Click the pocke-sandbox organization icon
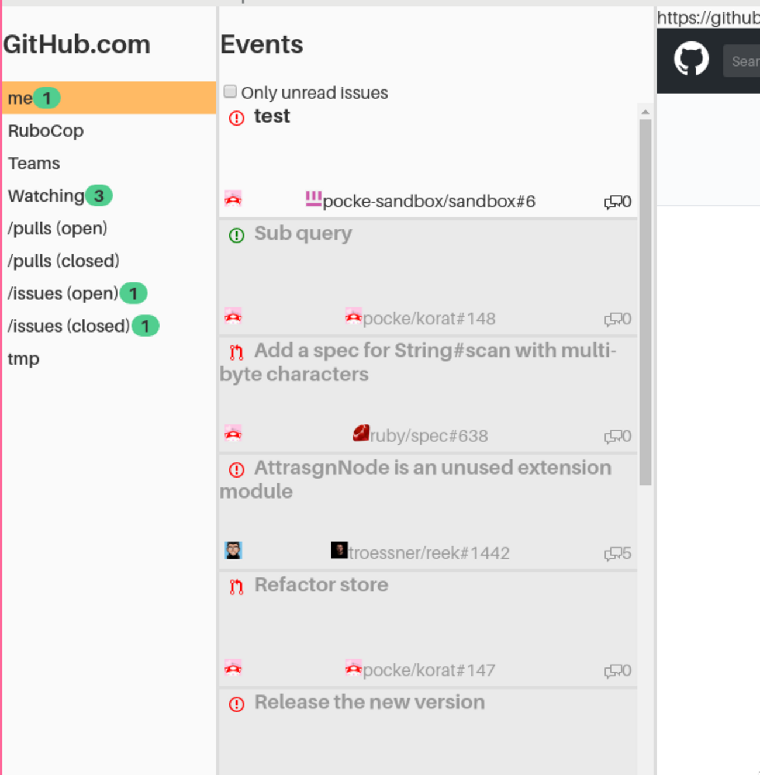The width and height of the screenshot is (760, 775). [313, 199]
